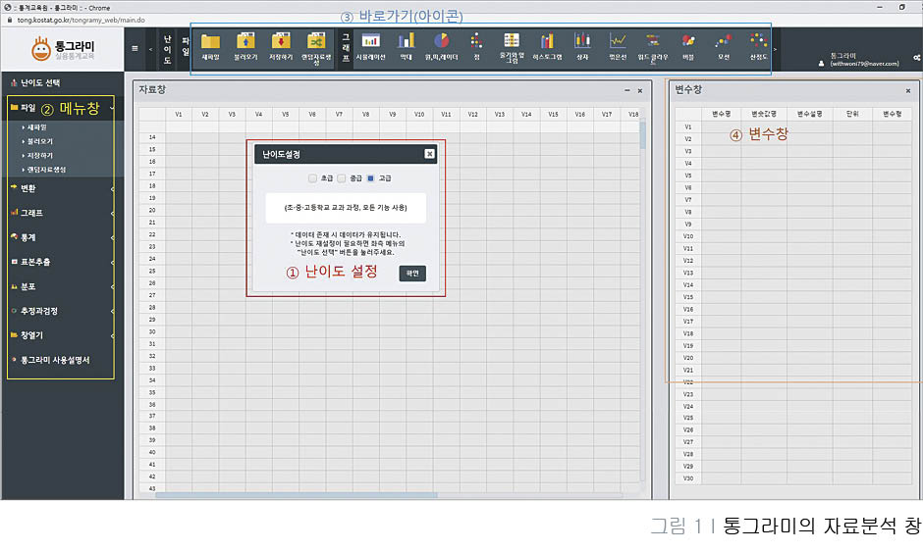Expand the 표본추출 sidebar menu
Viewport: 923px width, 552px height.
pos(62,262)
